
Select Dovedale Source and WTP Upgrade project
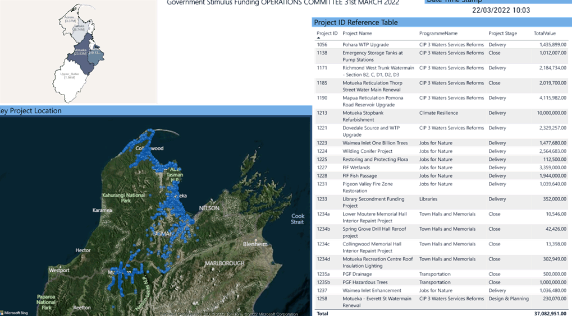point(371,131)
